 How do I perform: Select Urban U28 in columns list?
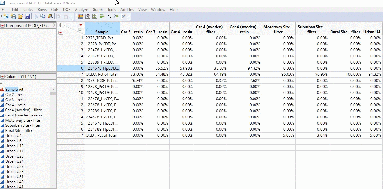[14, 171]
